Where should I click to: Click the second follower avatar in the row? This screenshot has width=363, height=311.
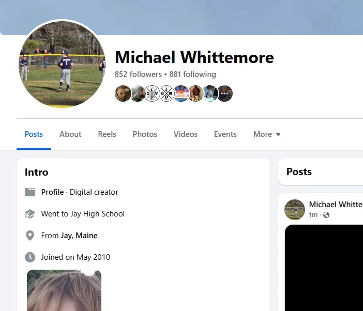[x=138, y=94]
